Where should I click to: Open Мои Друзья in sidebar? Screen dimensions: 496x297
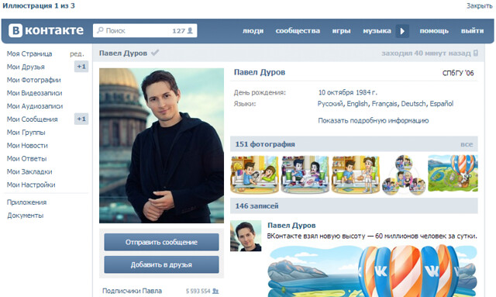click(x=26, y=67)
